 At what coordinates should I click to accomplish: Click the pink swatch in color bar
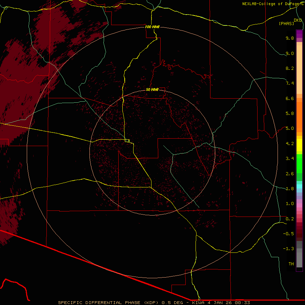tap(299, 205)
